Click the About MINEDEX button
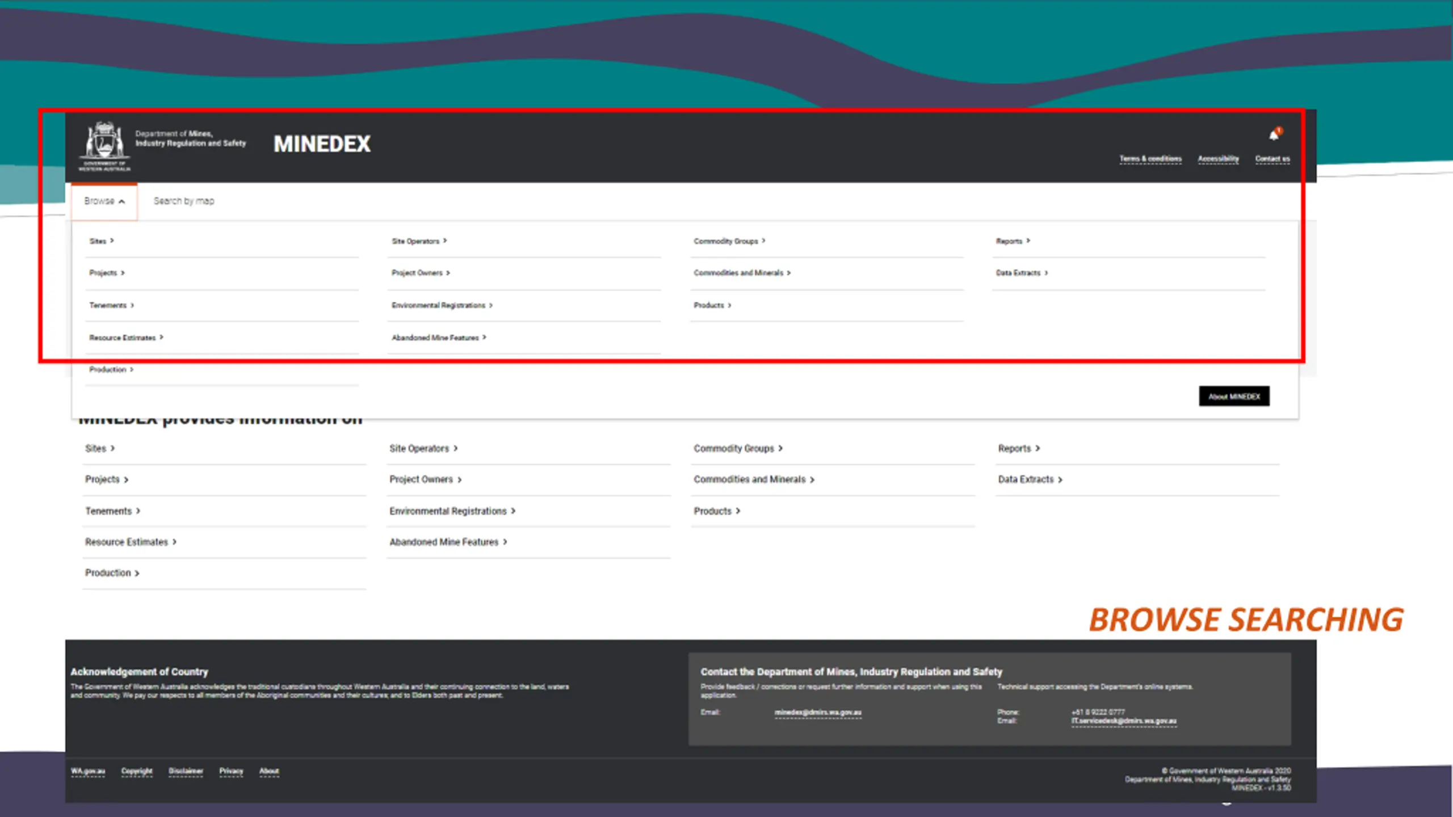This screenshot has height=817, width=1453. tap(1234, 396)
